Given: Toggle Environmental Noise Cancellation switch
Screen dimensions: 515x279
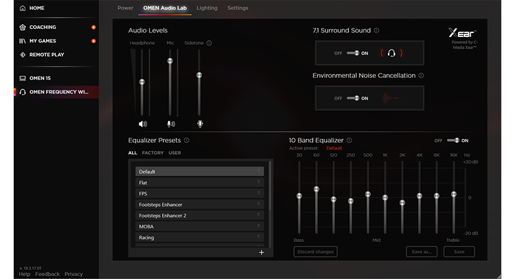Looking at the screenshot, I should (x=353, y=98).
